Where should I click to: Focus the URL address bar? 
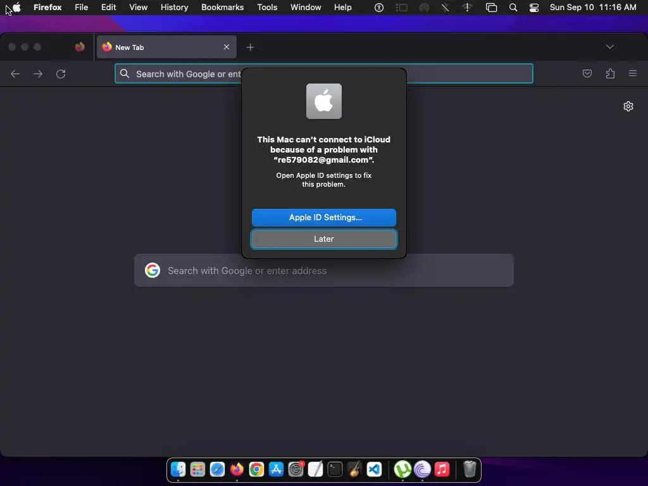(324, 73)
